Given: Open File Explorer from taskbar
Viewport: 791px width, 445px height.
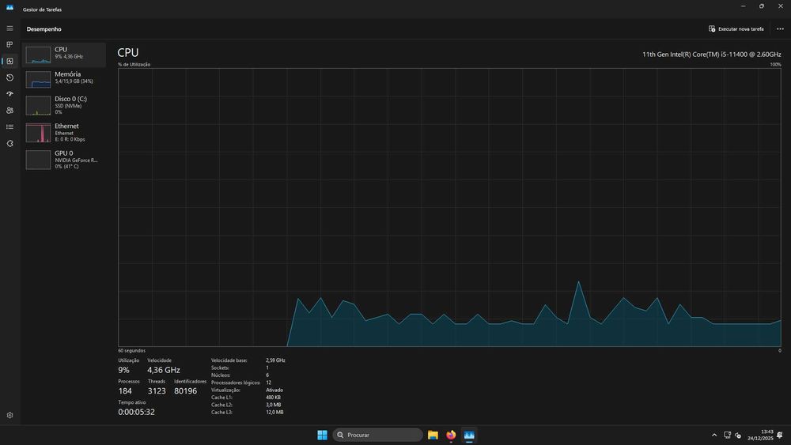Looking at the screenshot, I should coord(433,435).
